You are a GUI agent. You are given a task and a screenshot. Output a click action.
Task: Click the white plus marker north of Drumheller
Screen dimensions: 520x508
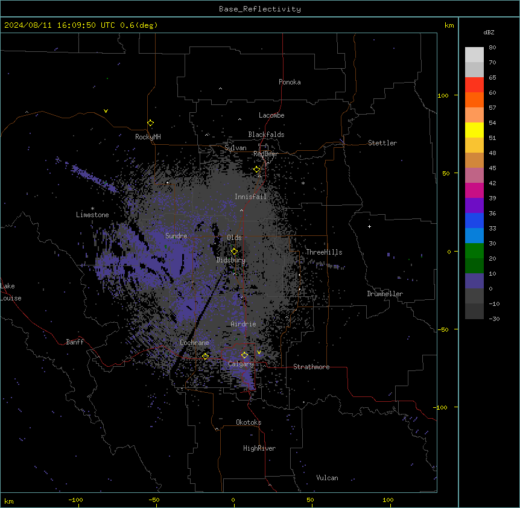369,226
